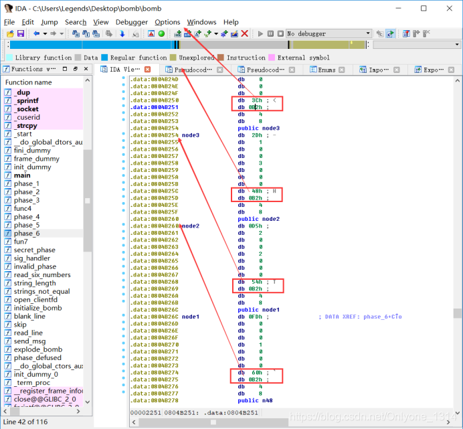Screen dimensions: 463x429
Task: Open the File menu
Action: point(9,22)
